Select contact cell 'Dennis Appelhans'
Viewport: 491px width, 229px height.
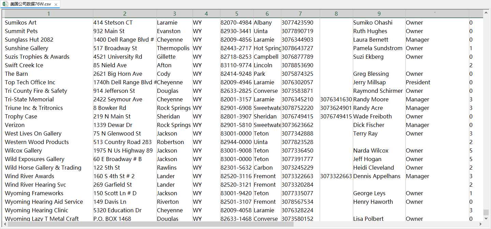379,176
